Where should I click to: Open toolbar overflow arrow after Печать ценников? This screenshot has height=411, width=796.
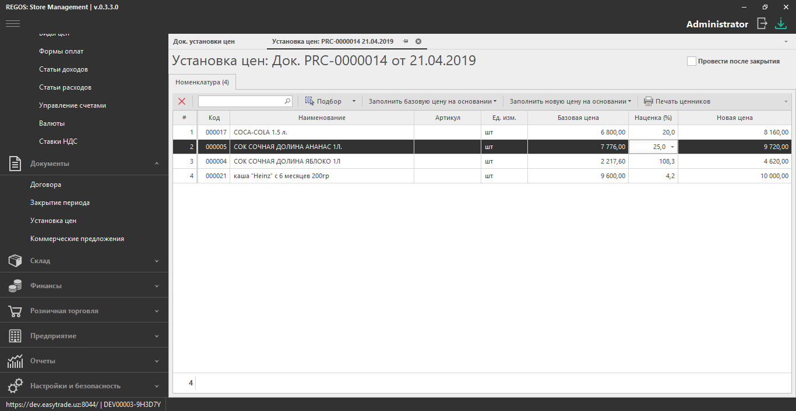786,101
